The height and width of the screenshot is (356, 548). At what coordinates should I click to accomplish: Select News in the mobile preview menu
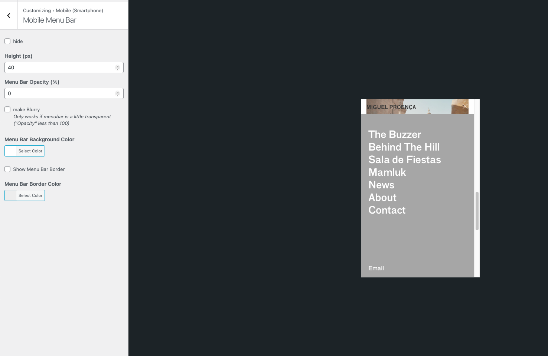click(381, 185)
